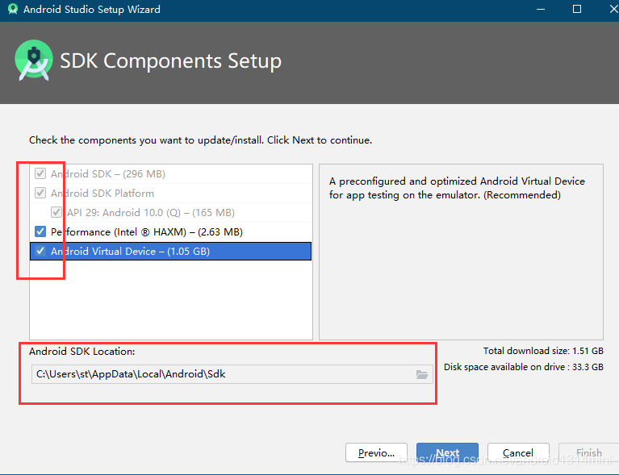Select Android Virtual Device (1.05 GB) row

click(171, 252)
